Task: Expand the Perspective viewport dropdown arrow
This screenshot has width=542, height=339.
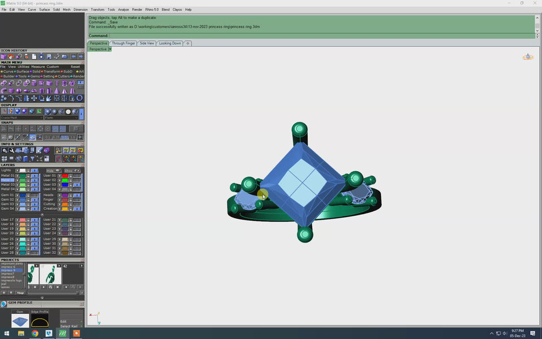Action: click(x=110, y=49)
